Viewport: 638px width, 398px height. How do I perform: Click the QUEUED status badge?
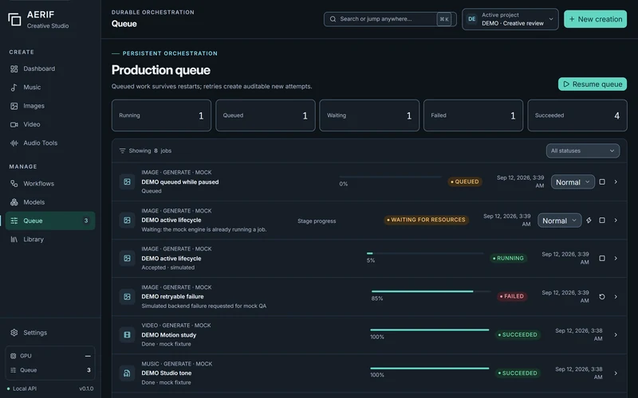click(465, 182)
